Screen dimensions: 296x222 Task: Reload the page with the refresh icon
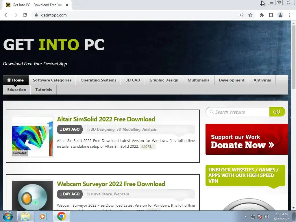(25, 15)
